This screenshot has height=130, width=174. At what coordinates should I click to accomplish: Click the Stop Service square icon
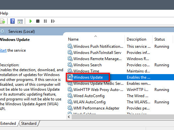38,21
